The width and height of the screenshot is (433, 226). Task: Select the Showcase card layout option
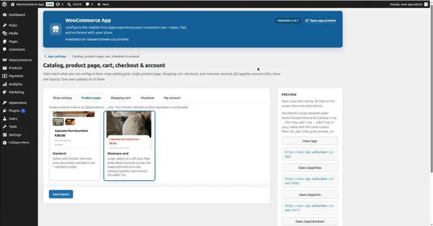pyautogui.click(x=129, y=146)
